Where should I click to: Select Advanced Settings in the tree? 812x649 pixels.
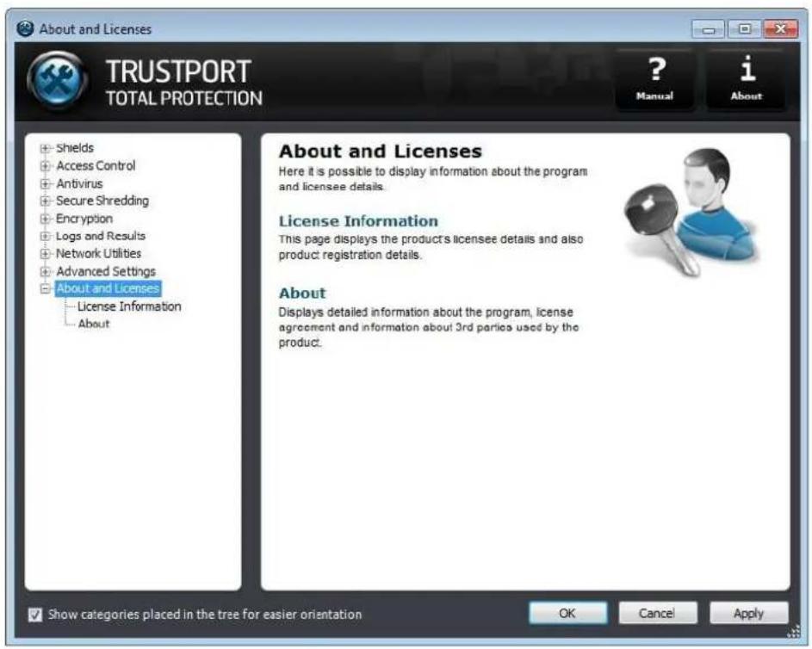106,271
